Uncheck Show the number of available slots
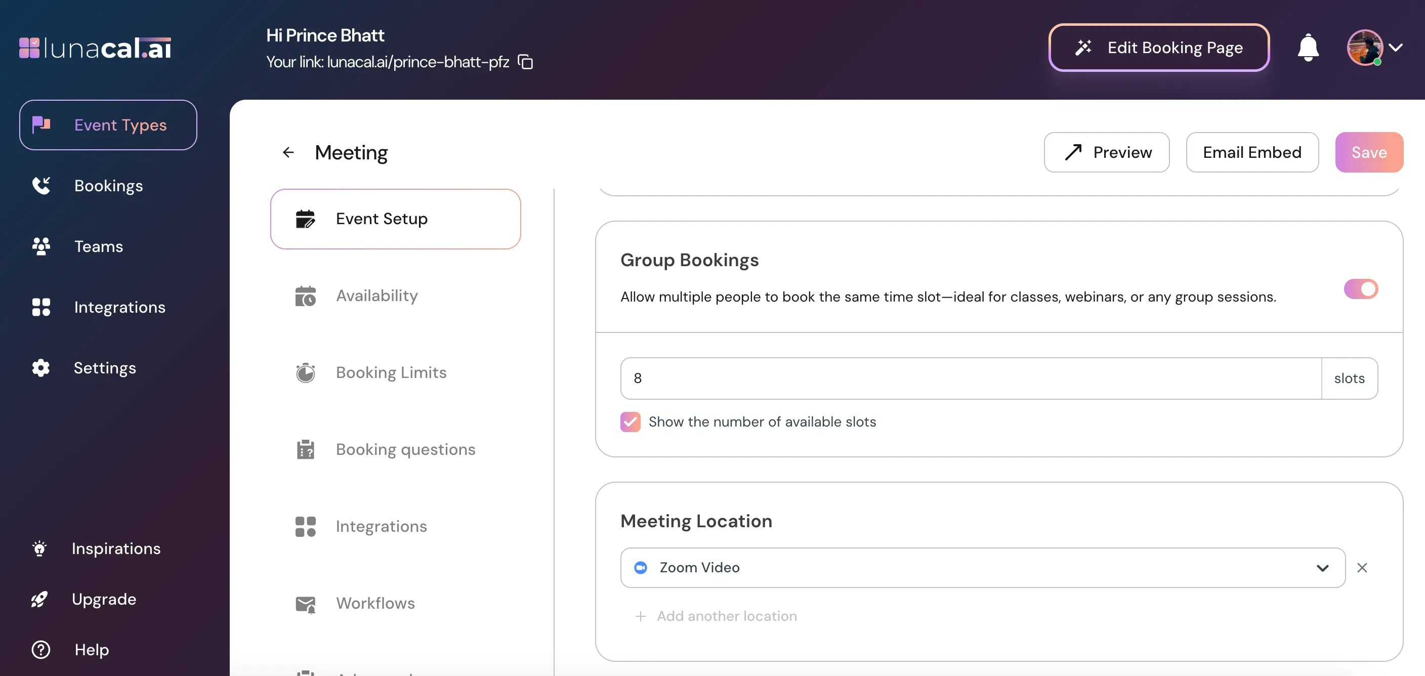 [x=630, y=421]
